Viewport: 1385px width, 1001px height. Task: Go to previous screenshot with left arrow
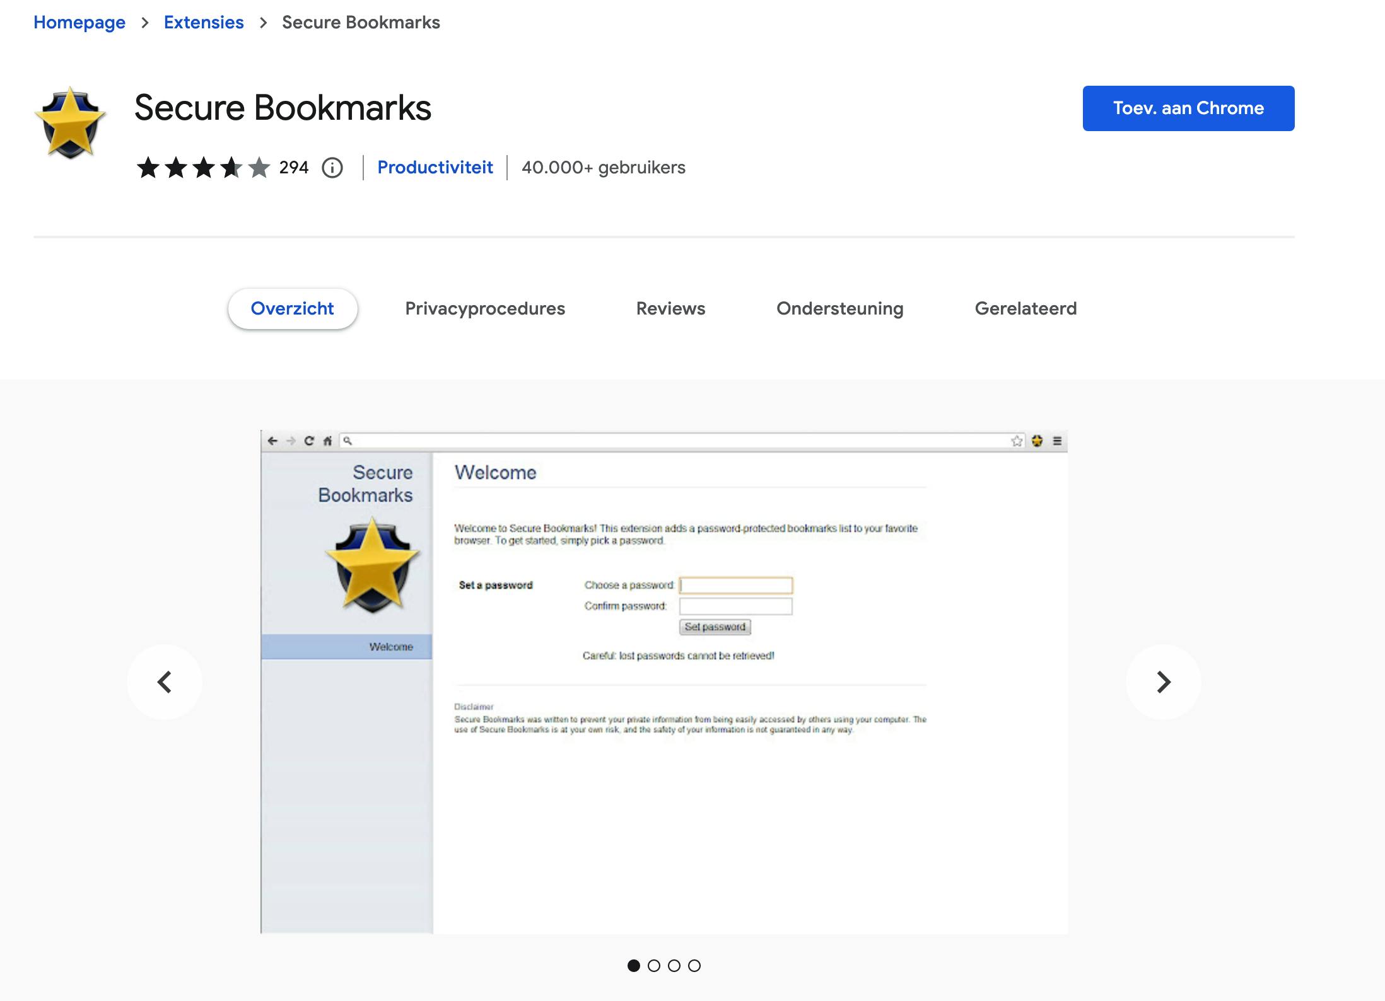tap(165, 682)
